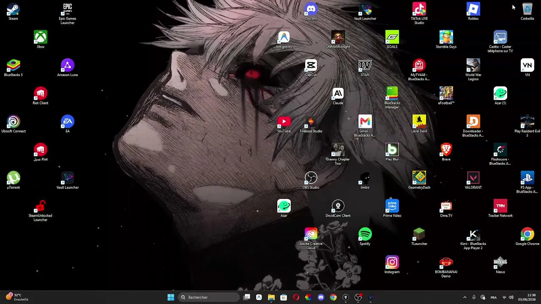The width and height of the screenshot is (541, 304).
Task: Open the DroidCam Client shortcut
Action: (338, 209)
